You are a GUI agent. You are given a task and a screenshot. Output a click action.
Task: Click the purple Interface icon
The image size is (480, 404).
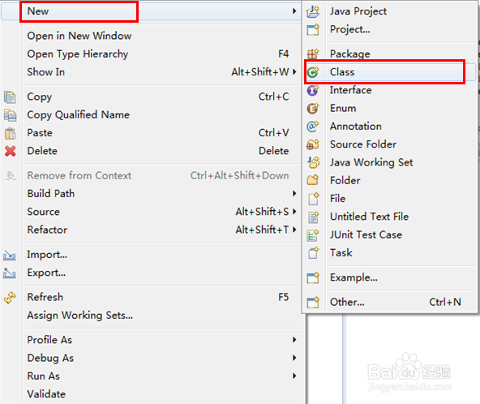tap(313, 90)
